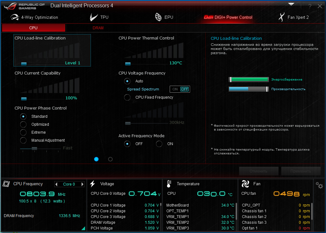Adjust CPU Load-line Calibration slider handle
Viewport: 326px width, 233px height.
click(x=24, y=63)
